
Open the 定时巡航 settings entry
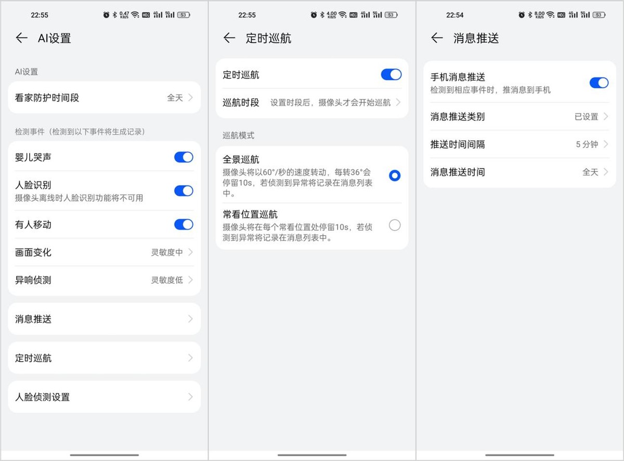click(104, 358)
